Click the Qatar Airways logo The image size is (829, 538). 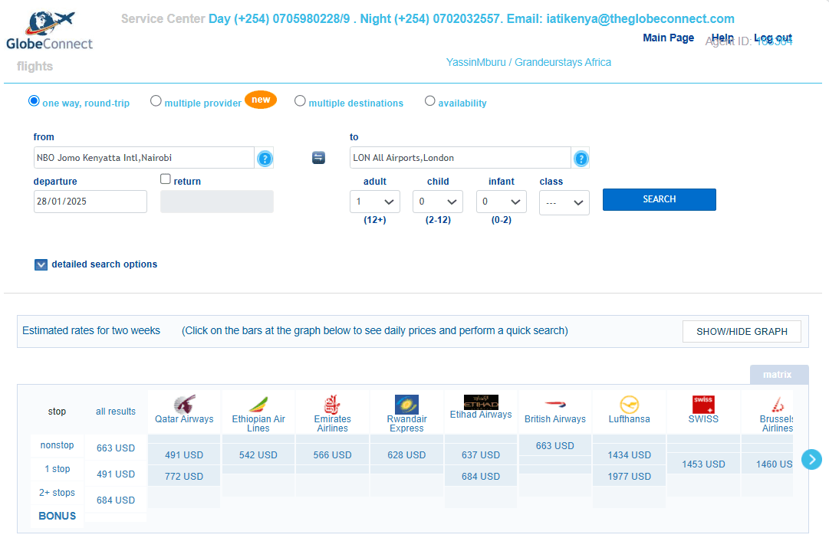pyautogui.click(x=185, y=404)
